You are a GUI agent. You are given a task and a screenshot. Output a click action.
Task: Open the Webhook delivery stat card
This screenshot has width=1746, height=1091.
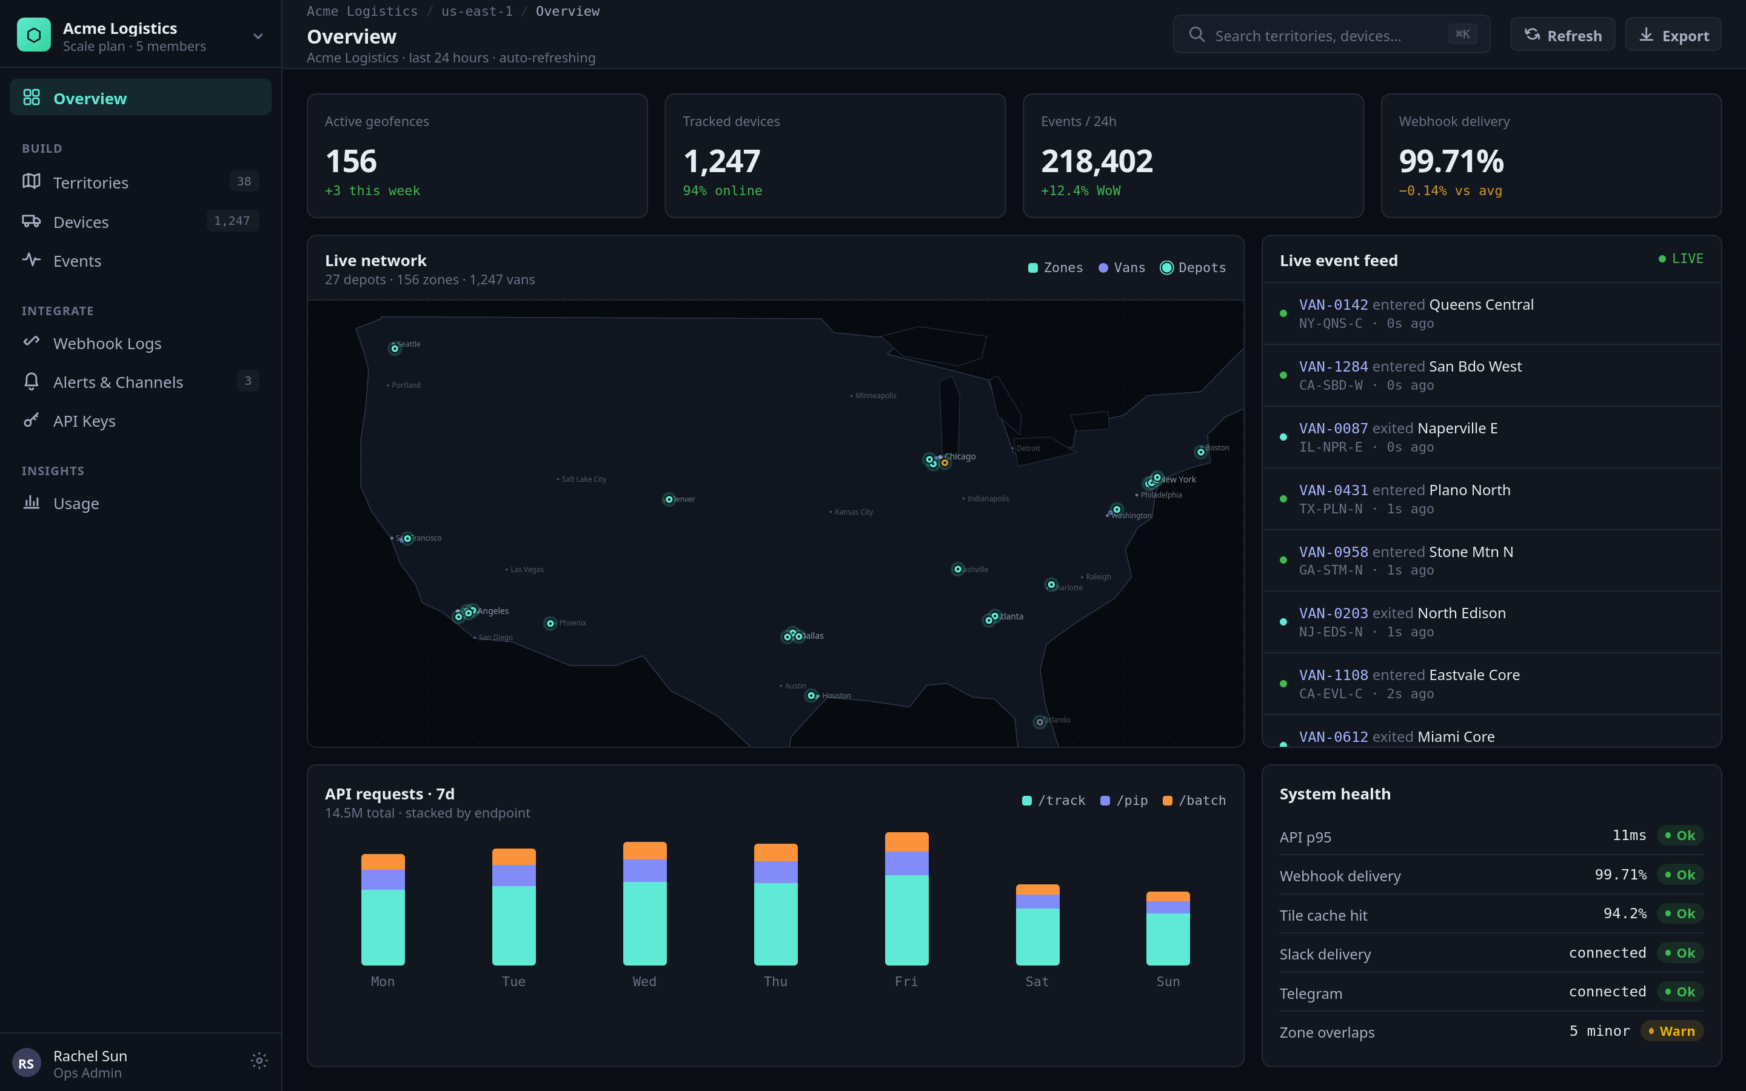1551,156
